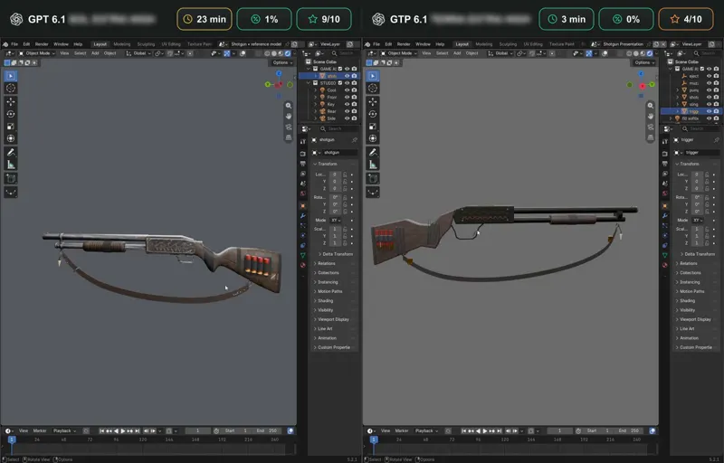
Task: Select the Annotate tool in left Blender window
Action: 11,152
